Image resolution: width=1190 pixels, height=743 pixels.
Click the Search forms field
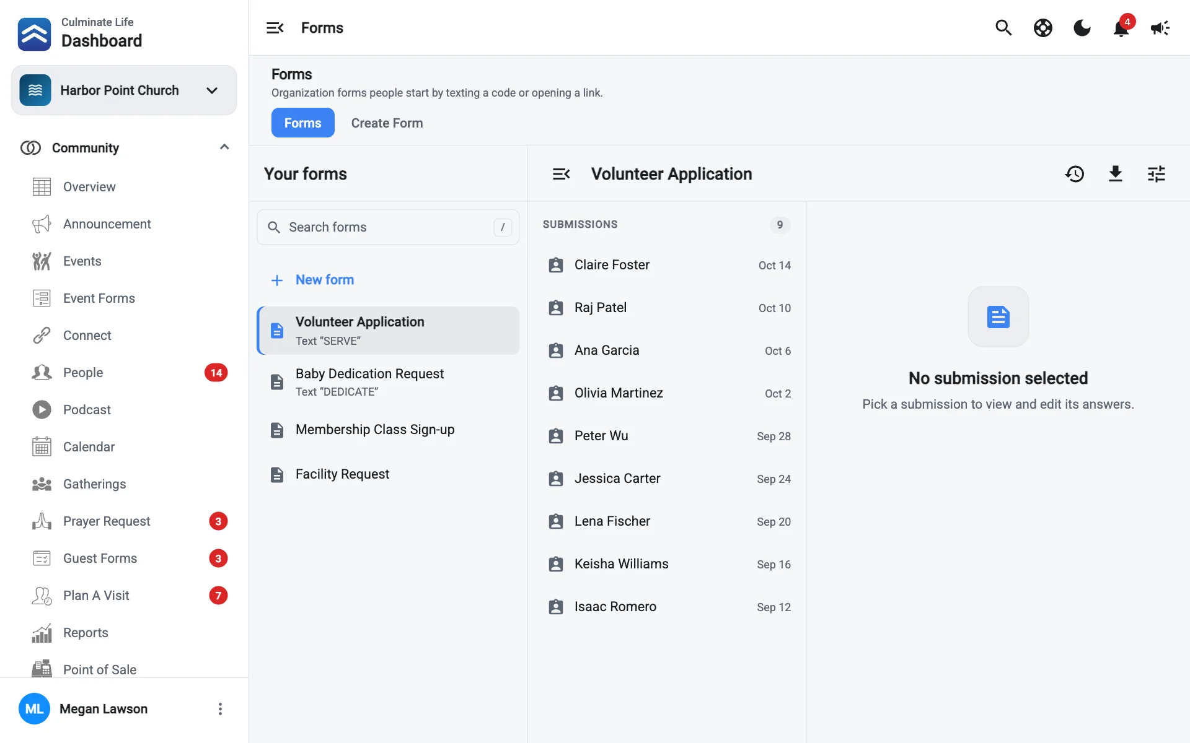[x=388, y=227]
